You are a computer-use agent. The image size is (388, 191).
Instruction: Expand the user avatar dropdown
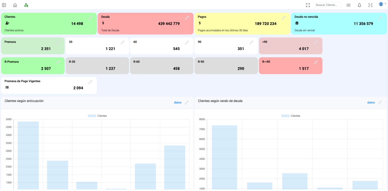[x=382, y=4]
